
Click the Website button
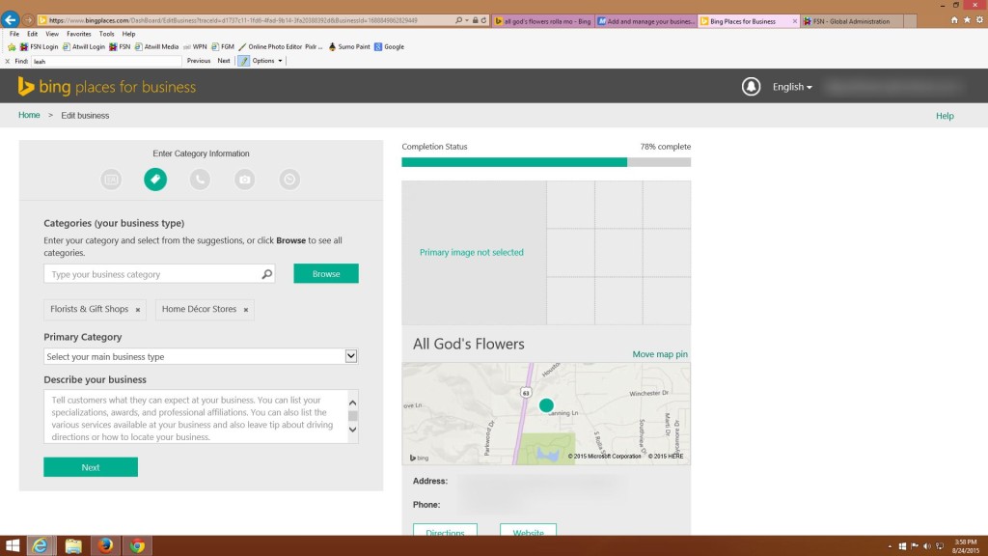[x=528, y=530]
